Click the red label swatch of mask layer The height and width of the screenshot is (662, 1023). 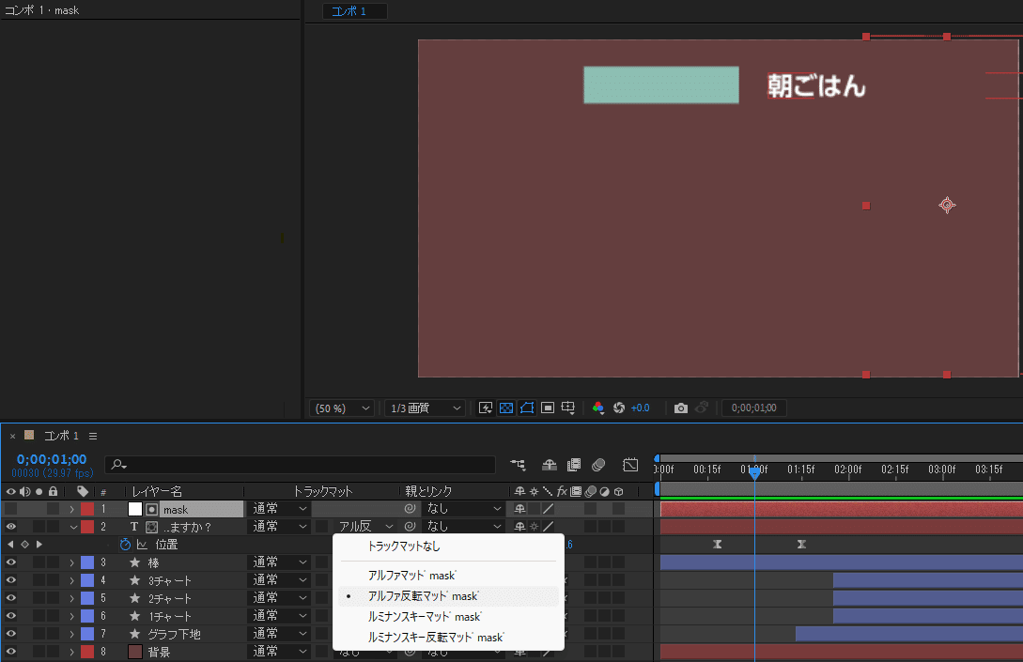pyautogui.click(x=87, y=509)
